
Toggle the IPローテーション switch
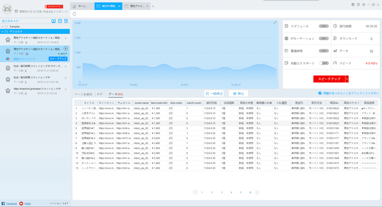pyautogui.click(x=324, y=39)
